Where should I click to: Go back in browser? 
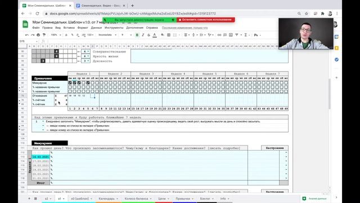click(23, 14)
